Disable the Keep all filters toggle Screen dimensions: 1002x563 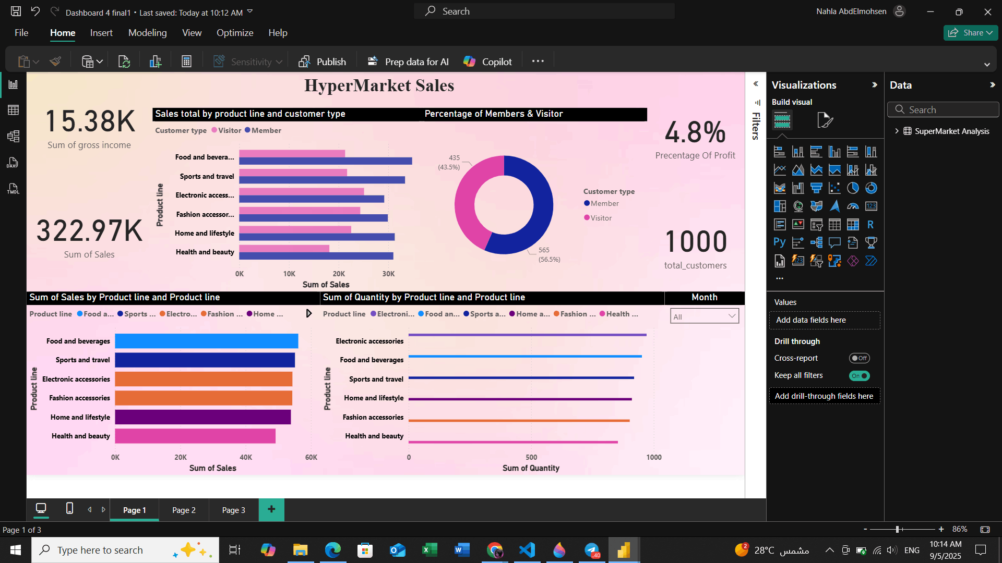coord(859,375)
